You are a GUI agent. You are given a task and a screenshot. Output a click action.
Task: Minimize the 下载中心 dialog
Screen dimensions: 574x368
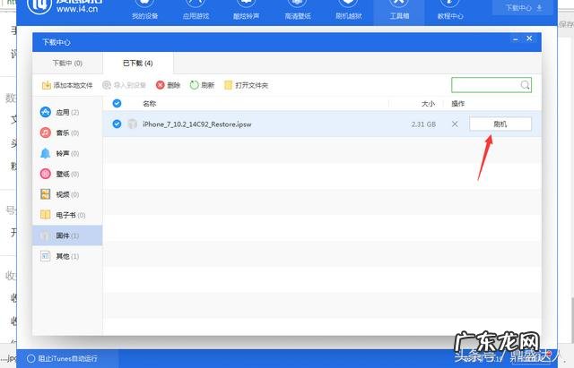pos(516,39)
